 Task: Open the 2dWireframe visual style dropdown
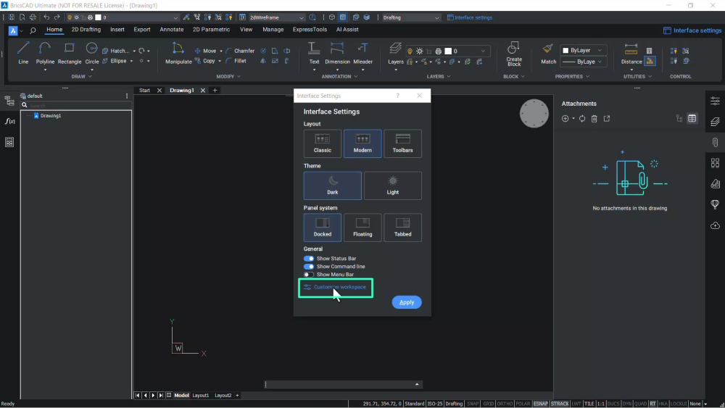point(276,17)
